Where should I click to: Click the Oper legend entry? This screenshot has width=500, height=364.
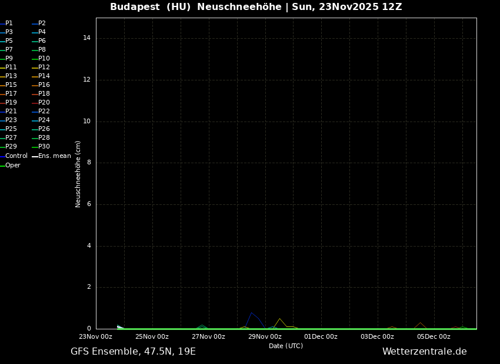(12, 165)
